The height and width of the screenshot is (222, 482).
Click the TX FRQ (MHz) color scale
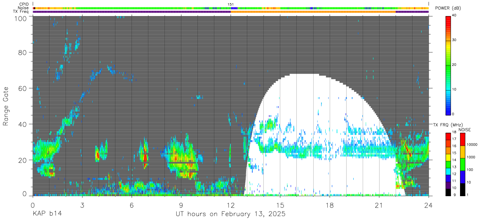pos(448,164)
